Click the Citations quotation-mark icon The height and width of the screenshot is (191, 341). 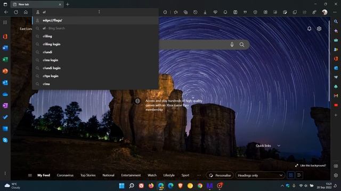(x=245, y=12)
